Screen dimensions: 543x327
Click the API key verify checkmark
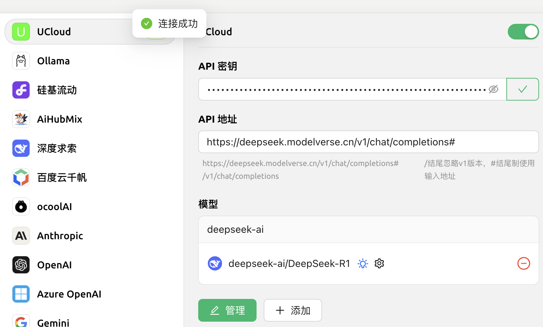pos(522,89)
